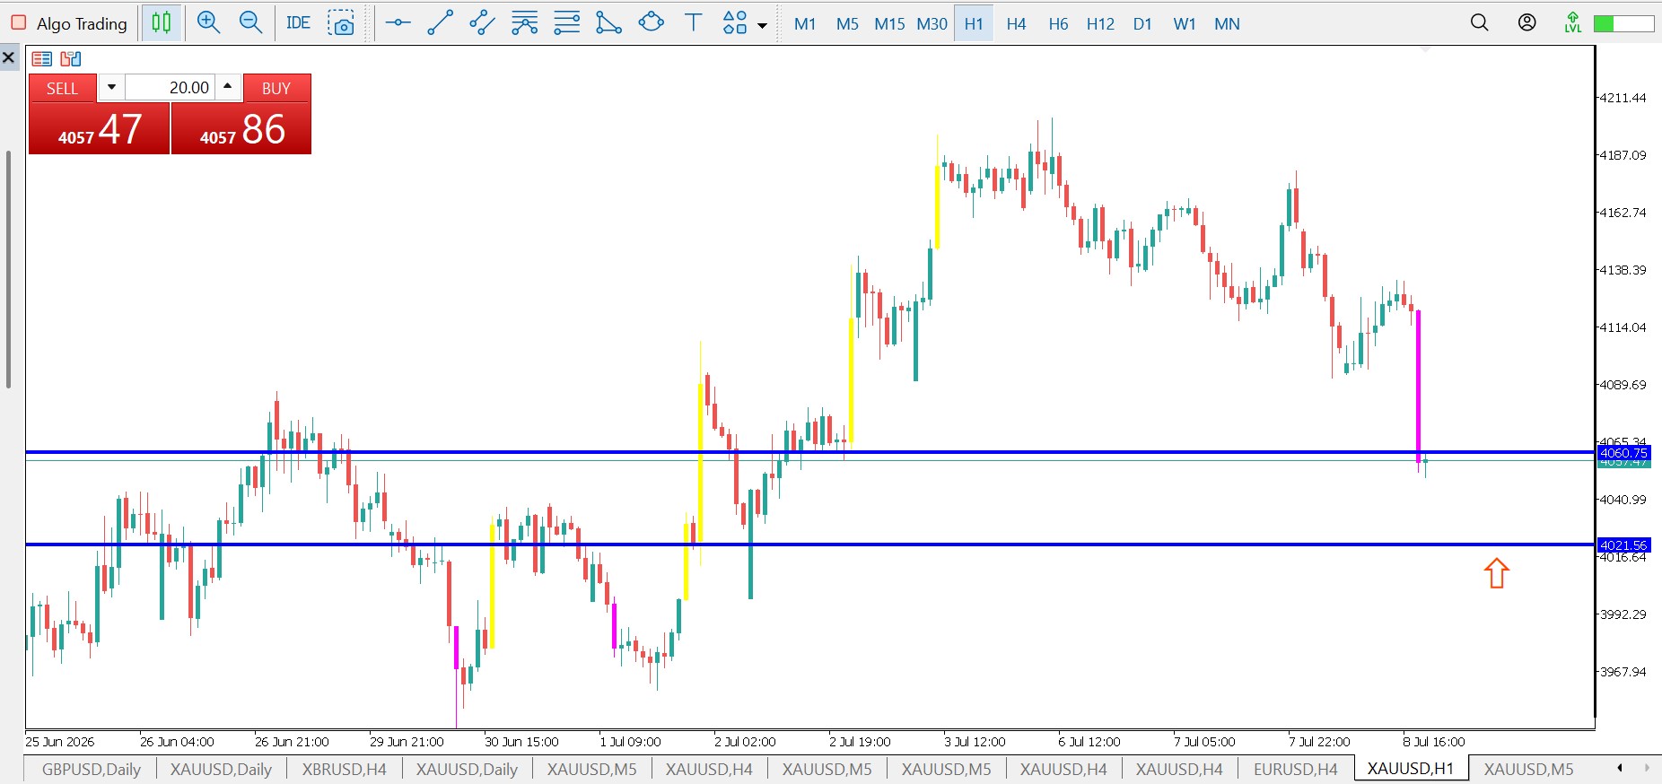Expand the shapes objects dropdown arrow
Image resolution: width=1662 pixels, height=784 pixels.
(x=763, y=25)
